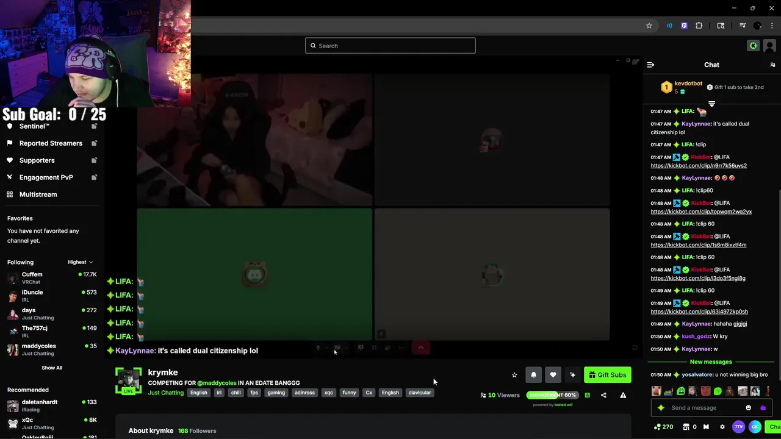Open channel points balance 270
781x439 pixels.
click(x=663, y=427)
